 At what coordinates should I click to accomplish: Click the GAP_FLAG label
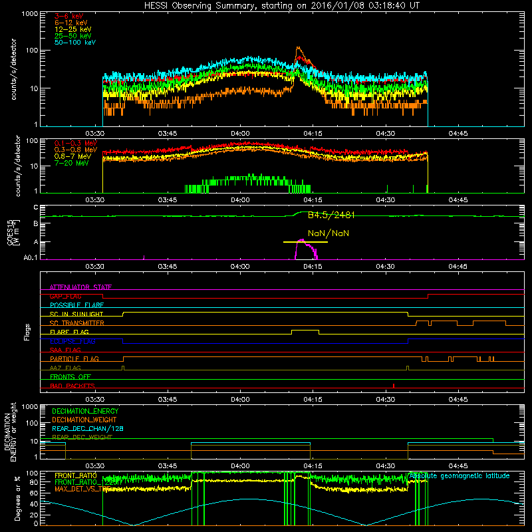click(65, 296)
